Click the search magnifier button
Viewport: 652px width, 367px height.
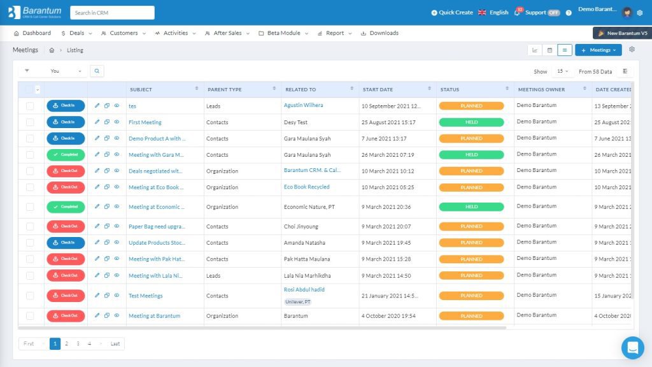tap(97, 71)
